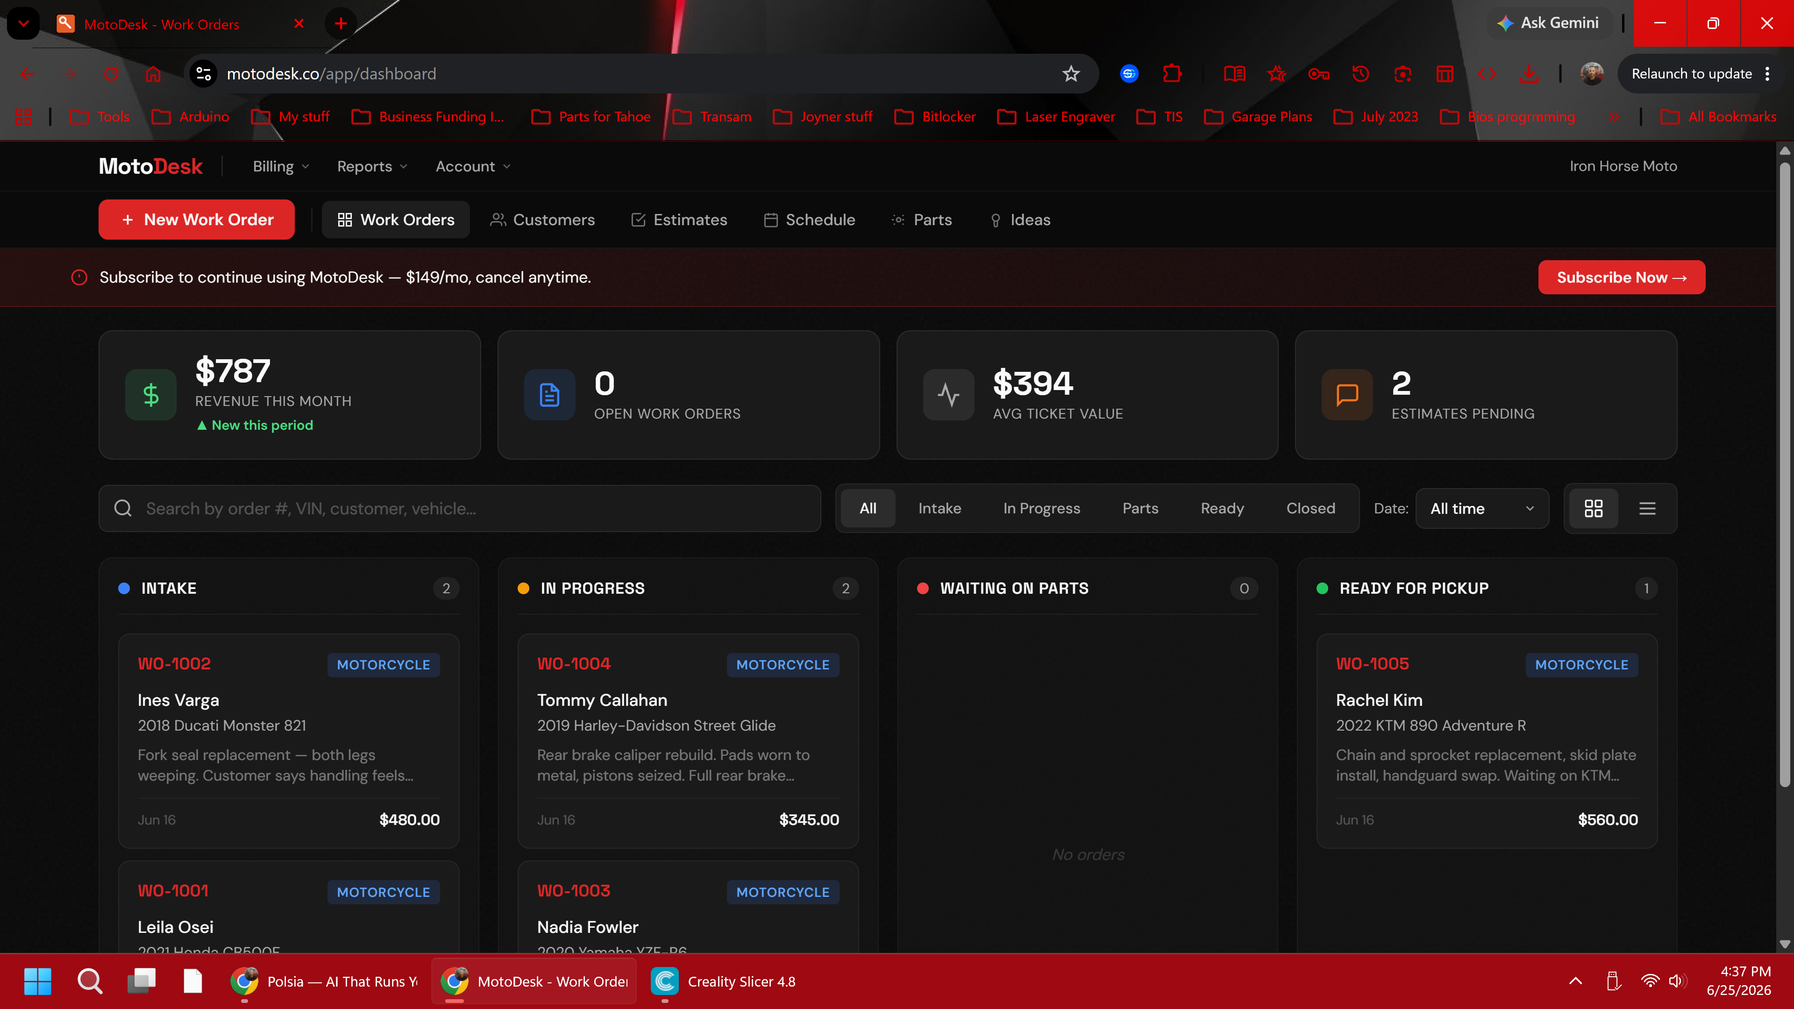Filter work orders by Parts status
Viewport: 1794px width, 1009px height.
click(1140, 508)
